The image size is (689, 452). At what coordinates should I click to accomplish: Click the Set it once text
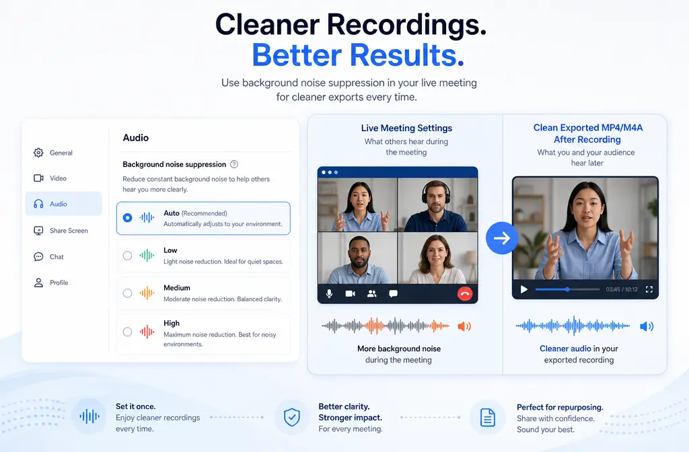click(135, 406)
